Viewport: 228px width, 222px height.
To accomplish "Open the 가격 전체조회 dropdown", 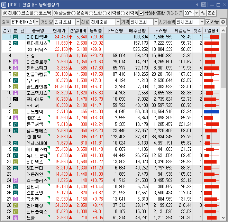I will point(156,22).
